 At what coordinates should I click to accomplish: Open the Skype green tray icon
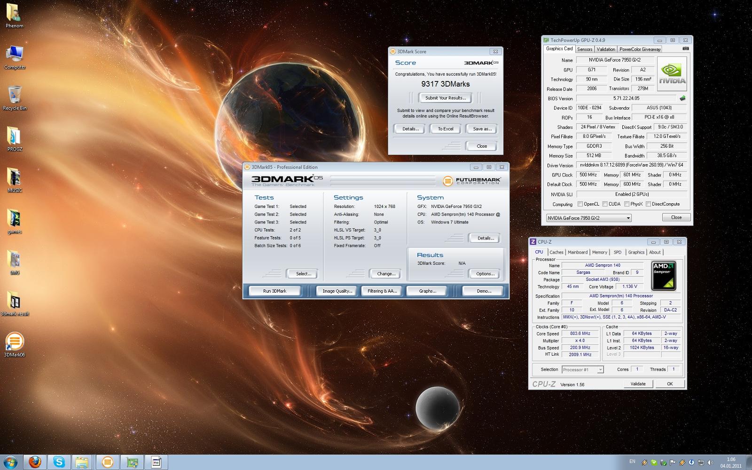pos(654,462)
